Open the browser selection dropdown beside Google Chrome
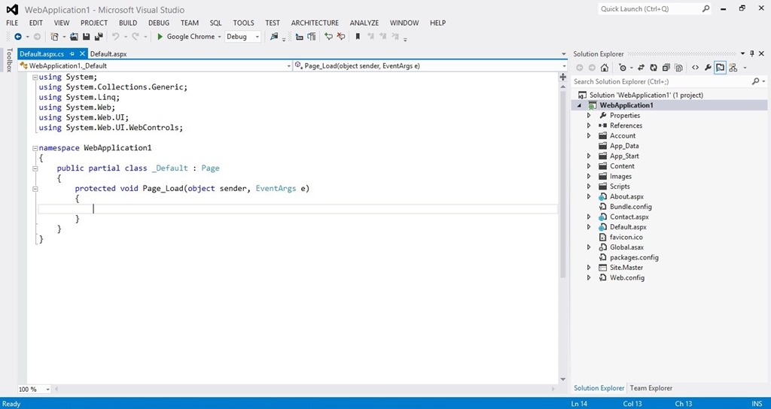The image size is (771, 409). click(219, 37)
